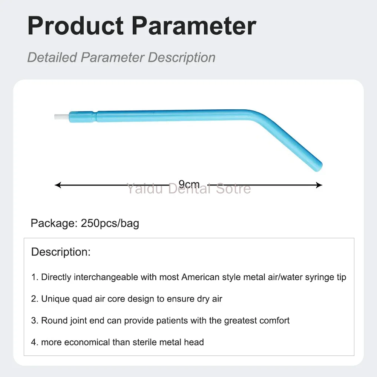Click the blue syringe tip image
377x377 pixels.
pos(188,140)
